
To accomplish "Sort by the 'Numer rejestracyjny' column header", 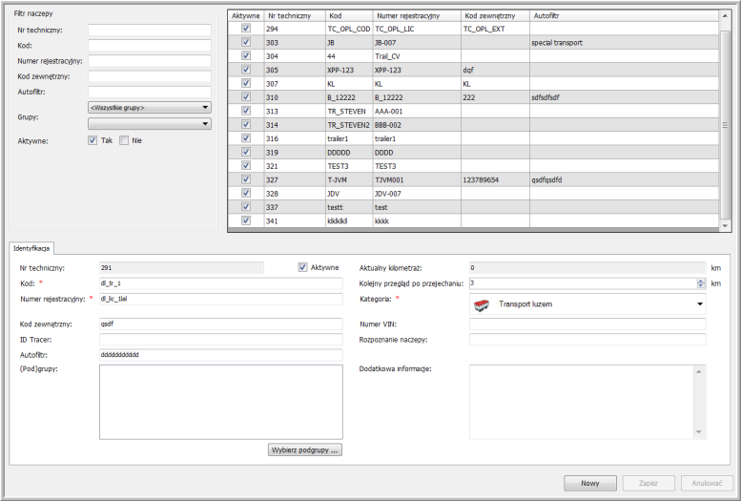I will (x=415, y=16).
